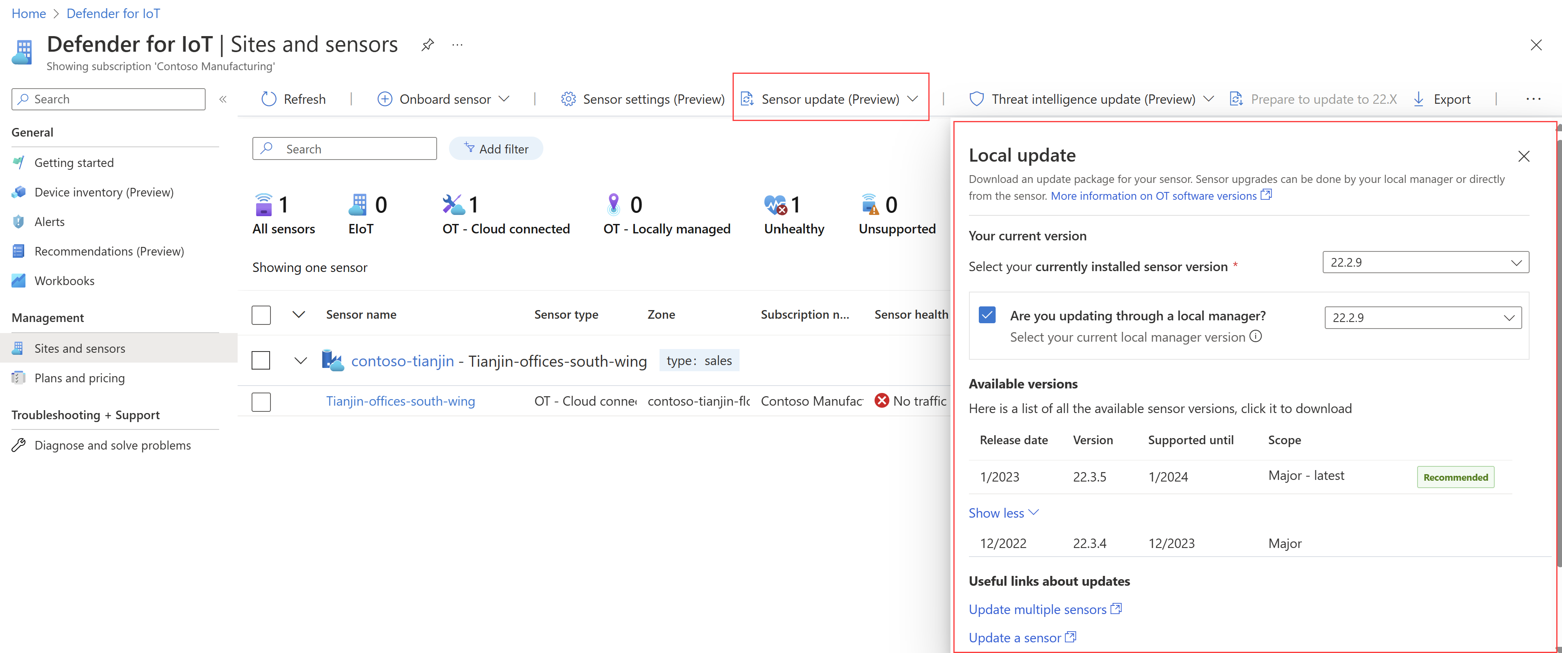Click the OT - Locally managed pin icon
The width and height of the screenshot is (1562, 653).
pyautogui.click(x=614, y=205)
